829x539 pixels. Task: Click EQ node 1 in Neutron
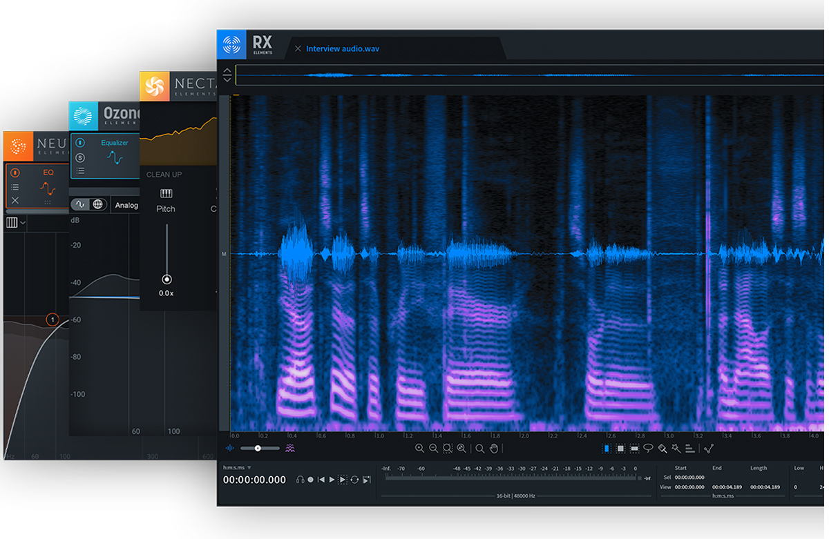pos(52,320)
